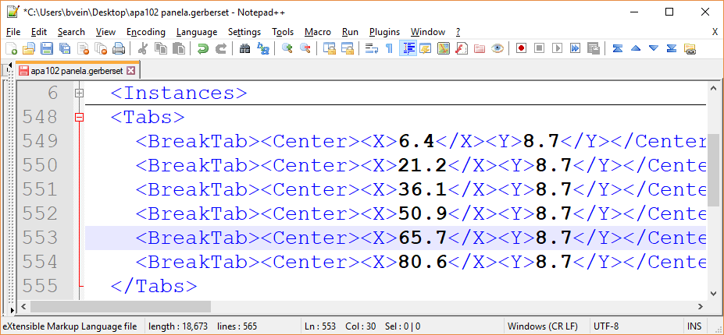The image size is (724, 335).
Task: Undo last edit with green arrow
Action: [203, 48]
